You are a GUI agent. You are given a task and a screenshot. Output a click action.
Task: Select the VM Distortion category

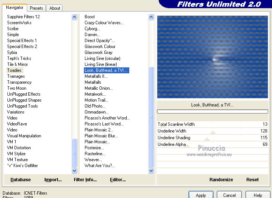point(19,148)
